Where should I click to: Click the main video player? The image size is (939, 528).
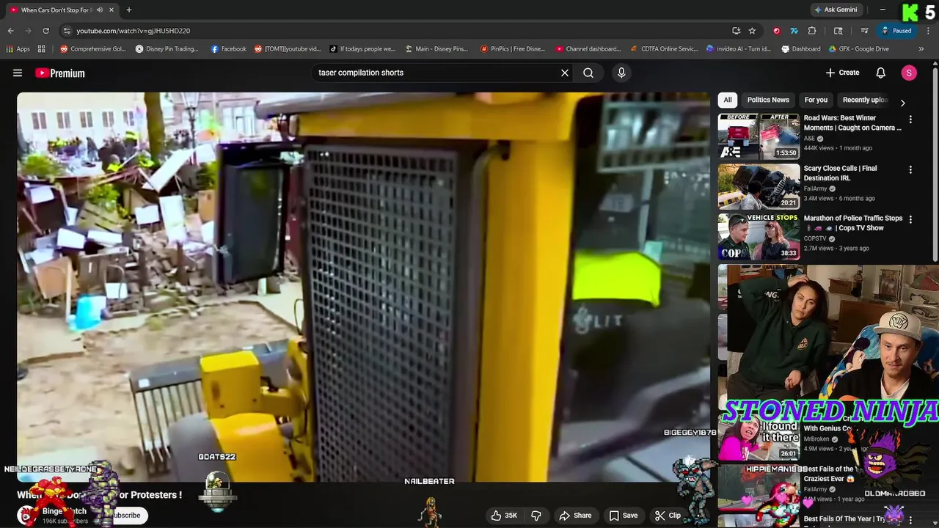pos(363,287)
